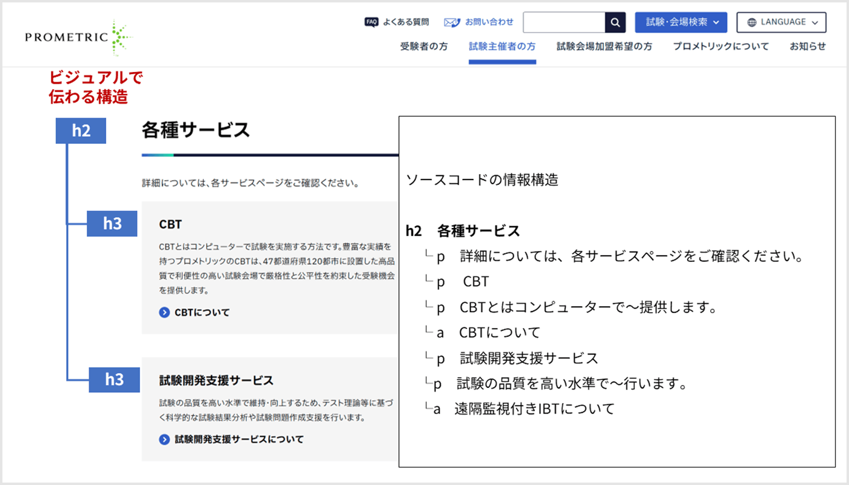
Task: Focus the header search input field
Action: [x=564, y=22]
